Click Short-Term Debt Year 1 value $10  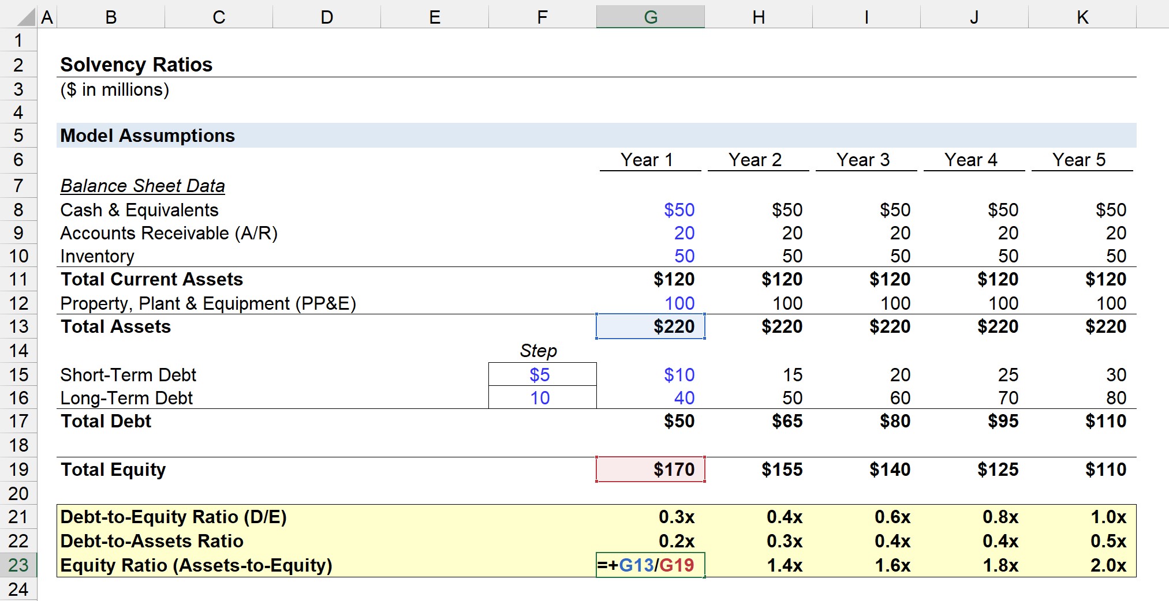(x=679, y=375)
